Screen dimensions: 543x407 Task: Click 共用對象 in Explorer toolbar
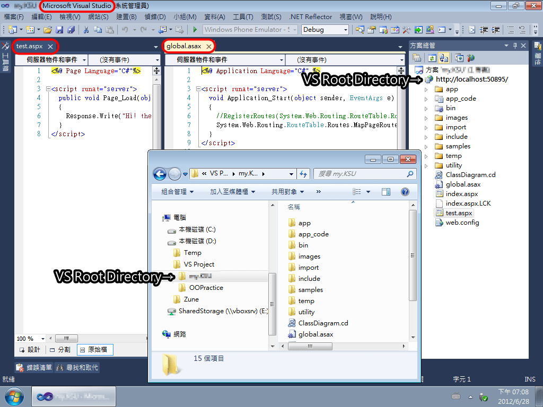(287, 192)
